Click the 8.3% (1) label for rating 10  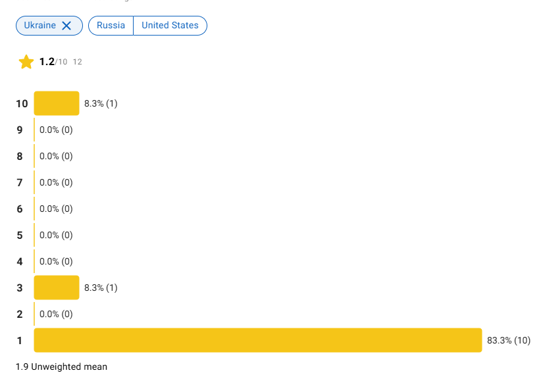pyautogui.click(x=101, y=103)
